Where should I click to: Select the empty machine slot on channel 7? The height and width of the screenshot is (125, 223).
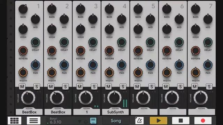tap(201, 112)
